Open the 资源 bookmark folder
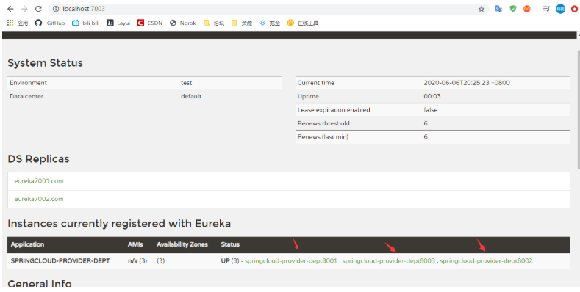 pos(242,23)
